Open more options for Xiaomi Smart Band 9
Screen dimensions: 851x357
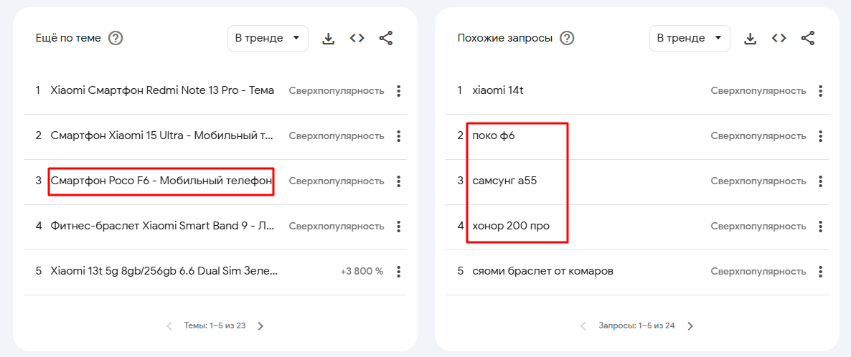[x=399, y=226]
